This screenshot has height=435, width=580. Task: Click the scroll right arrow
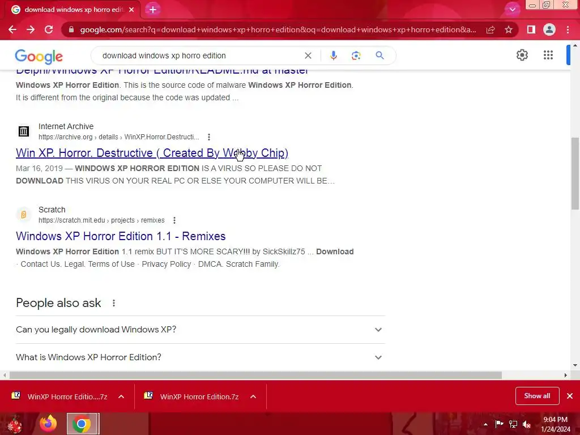click(566, 375)
